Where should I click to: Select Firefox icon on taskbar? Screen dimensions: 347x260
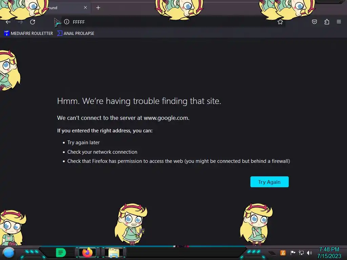click(87, 252)
